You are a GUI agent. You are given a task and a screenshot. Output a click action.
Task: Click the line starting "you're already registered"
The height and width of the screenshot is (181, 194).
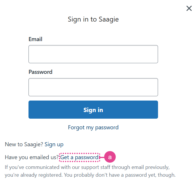(90, 175)
